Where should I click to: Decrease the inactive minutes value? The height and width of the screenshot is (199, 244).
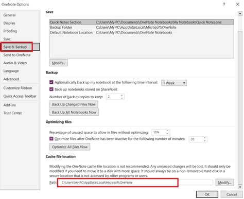pos(205,140)
